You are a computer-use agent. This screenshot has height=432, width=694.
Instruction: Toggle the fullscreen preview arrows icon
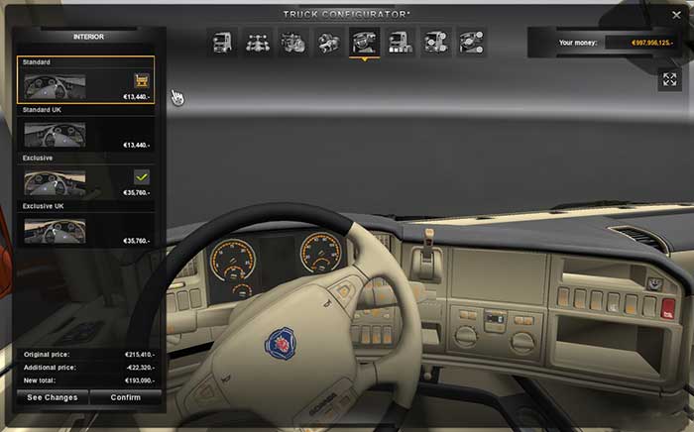669,79
